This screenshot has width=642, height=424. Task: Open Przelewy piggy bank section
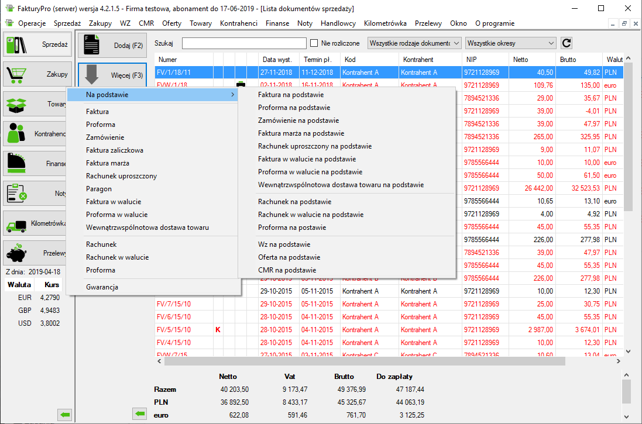(37, 253)
